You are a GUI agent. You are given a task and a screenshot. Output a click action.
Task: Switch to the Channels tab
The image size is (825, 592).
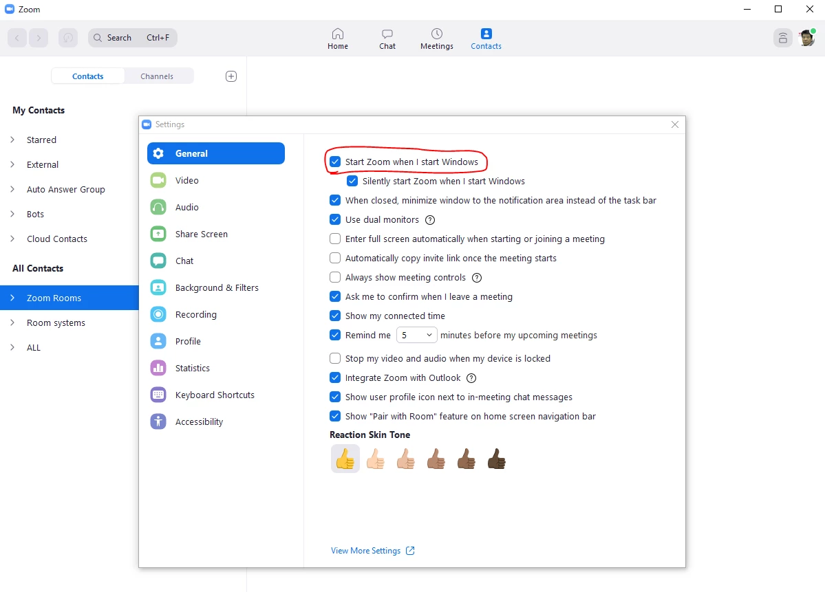(157, 76)
